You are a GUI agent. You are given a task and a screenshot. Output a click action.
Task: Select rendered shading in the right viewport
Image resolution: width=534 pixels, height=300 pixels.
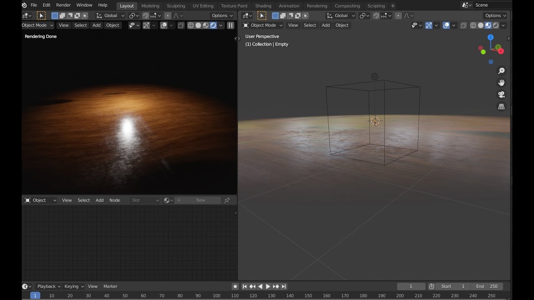(x=496, y=25)
